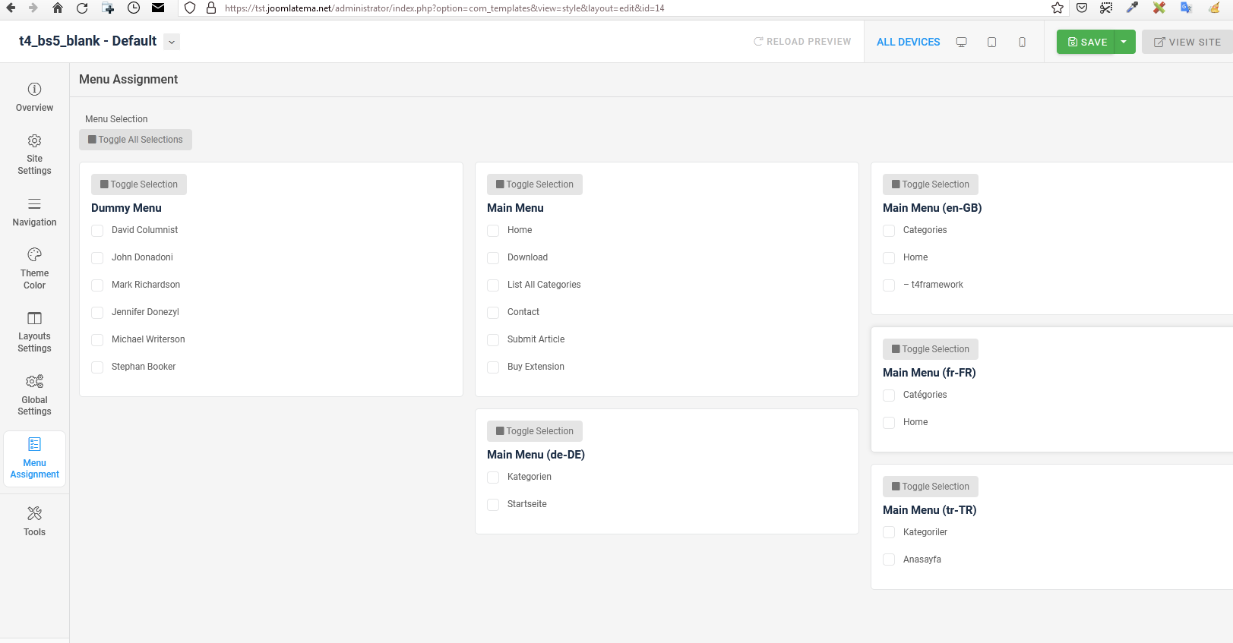
Task: Tick the List All Categories checkbox
Action: tap(493, 285)
